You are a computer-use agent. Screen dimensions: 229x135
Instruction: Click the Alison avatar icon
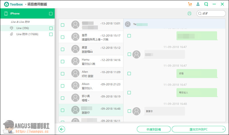75,86
